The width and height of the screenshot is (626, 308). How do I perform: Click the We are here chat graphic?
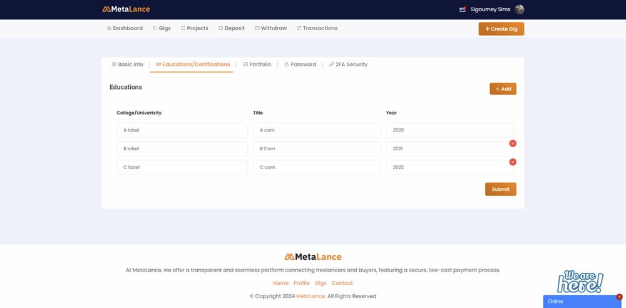tap(580, 281)
